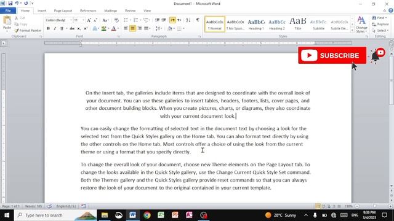The height and width of the screenshot is (221, 394).
Task: Toggle the ruler button above scrollbar
Action: pyautogui.click(x=392, y=43)
